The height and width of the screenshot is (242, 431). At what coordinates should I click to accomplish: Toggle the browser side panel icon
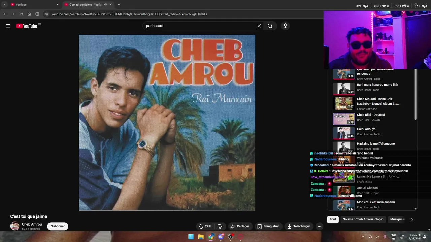[x=37, y=14]
